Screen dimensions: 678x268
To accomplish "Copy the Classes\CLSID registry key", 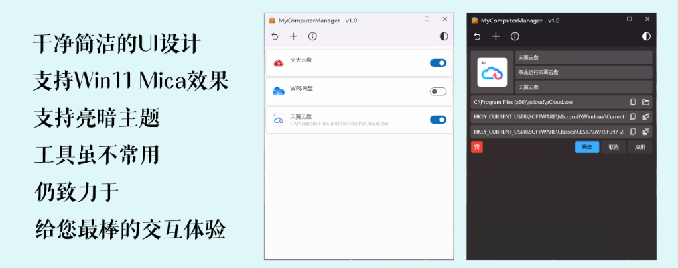I will tap(633, 132).
